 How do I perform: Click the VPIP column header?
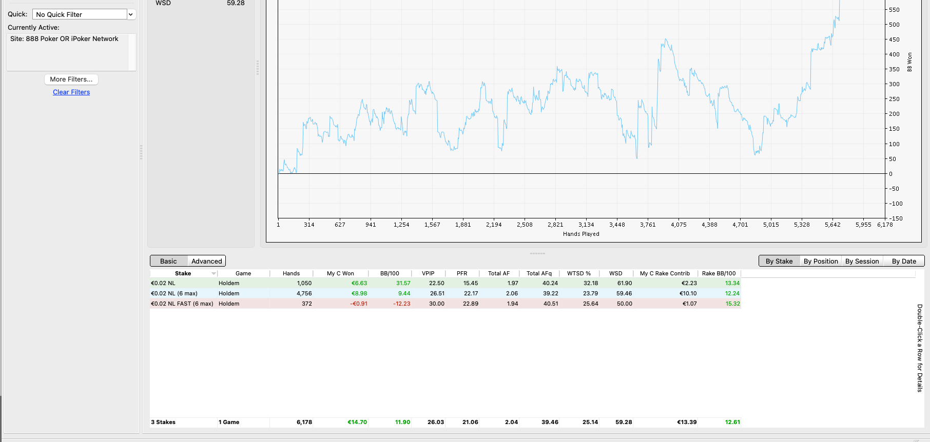pos(428,273)
